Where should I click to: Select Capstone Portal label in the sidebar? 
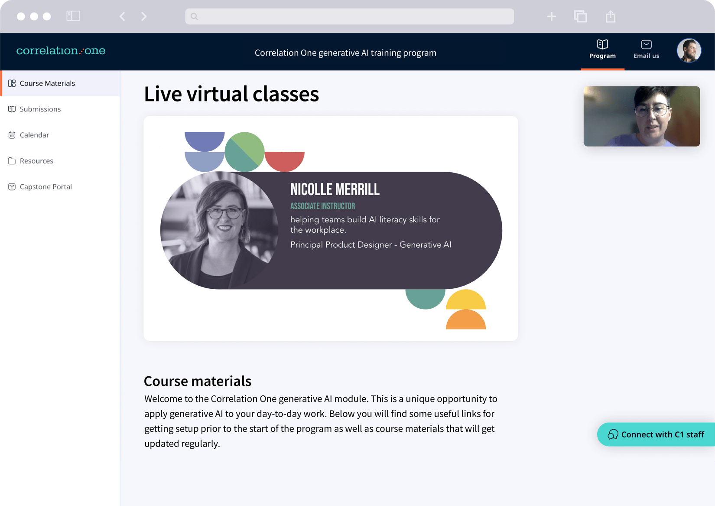(46, 187)
